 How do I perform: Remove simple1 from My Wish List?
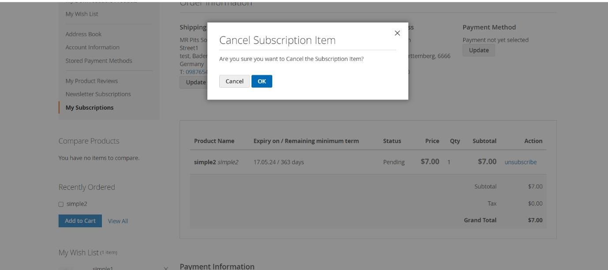[165, 267]
